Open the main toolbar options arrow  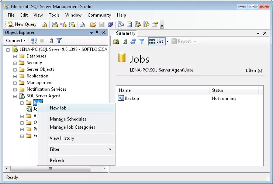coord(162,25)
